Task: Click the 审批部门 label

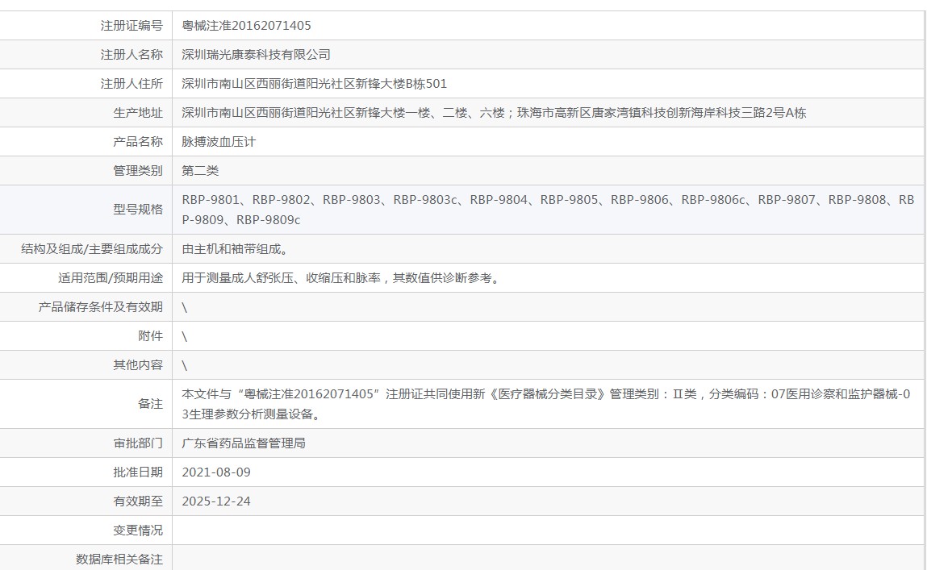Action: tap(138, 443)
